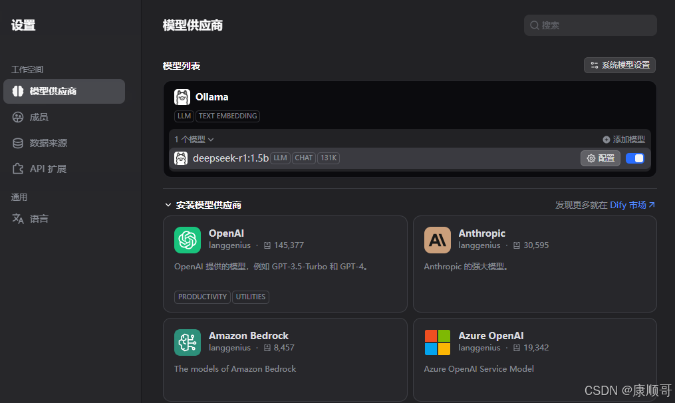Click the Anthropic 30,595 downloads count
Screen dimensions: 675x403
pos(536,245)
